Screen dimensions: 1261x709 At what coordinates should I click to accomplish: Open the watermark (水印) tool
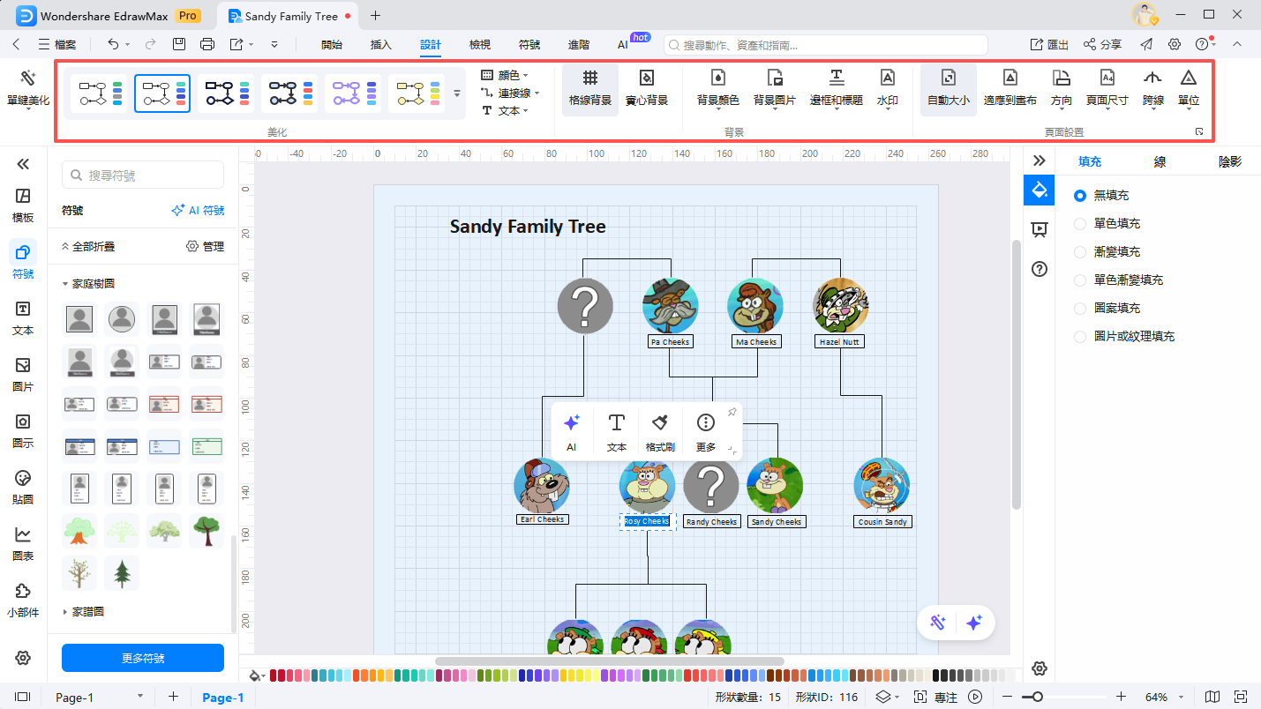(887, 88)
